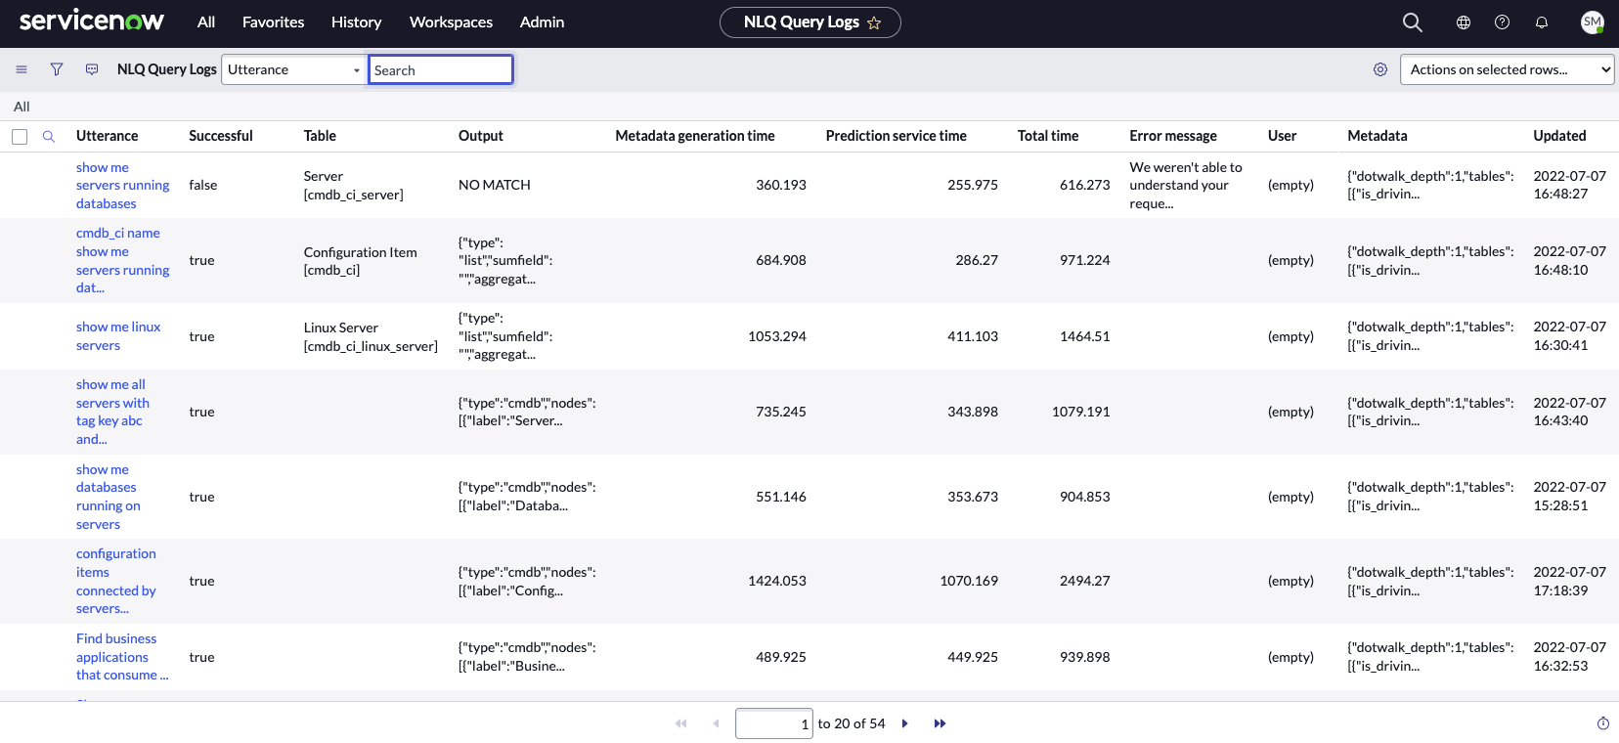
Task: Click the 'false' Successful value
Action: [x=203, y=185]
